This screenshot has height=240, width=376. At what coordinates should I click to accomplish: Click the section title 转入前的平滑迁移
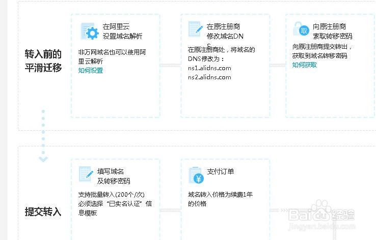(43, 61)
